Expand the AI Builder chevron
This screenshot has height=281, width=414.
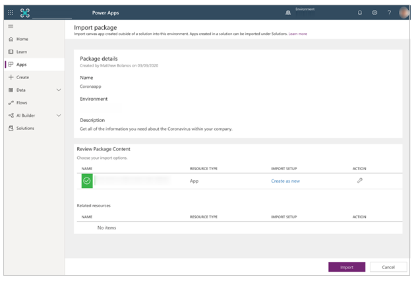tap(59, 115)
